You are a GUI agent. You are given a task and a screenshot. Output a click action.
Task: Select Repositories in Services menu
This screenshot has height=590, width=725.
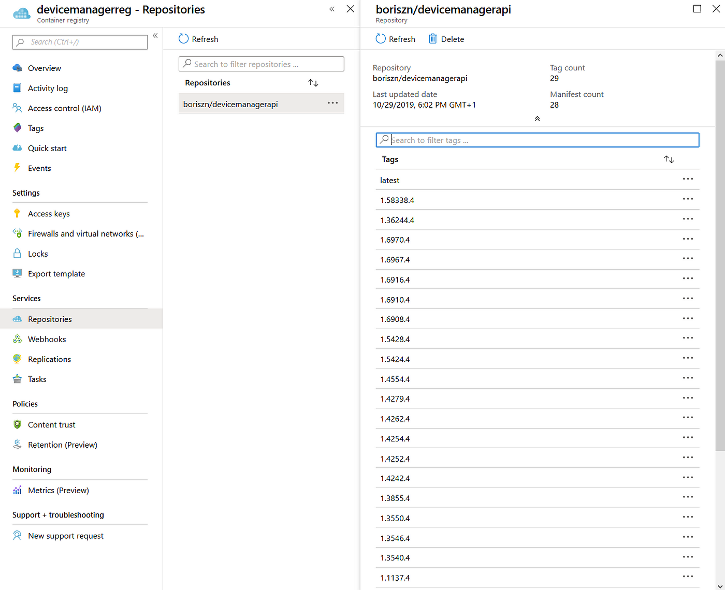81,319
